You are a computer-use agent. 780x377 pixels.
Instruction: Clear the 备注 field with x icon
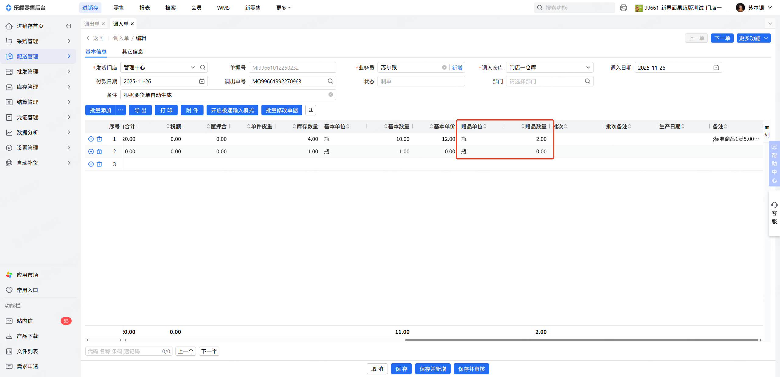click(331, 95)
